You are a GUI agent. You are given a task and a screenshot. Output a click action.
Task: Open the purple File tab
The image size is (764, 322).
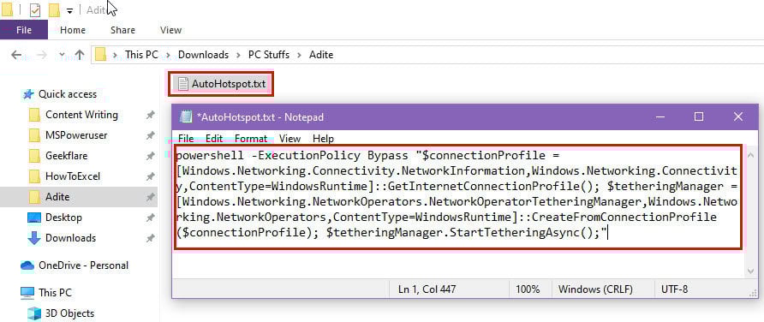coord(24,30)
